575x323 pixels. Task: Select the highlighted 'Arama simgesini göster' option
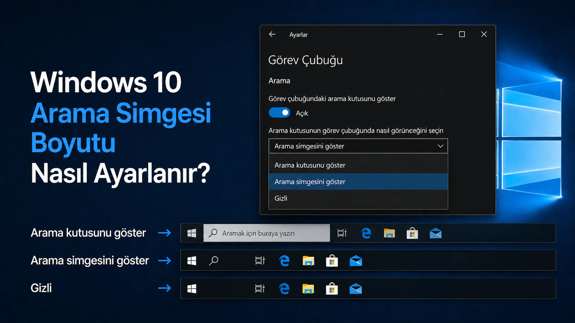click(310, 182)
